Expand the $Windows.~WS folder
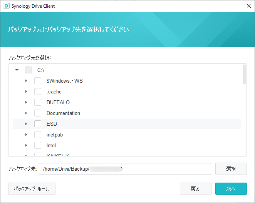The image size is (255, 203). (x=26, y=81)
